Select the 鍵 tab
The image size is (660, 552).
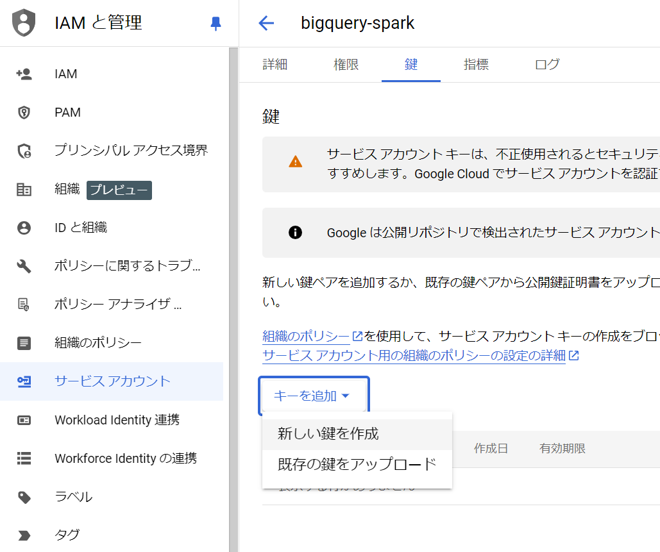(x=410, y=64)
